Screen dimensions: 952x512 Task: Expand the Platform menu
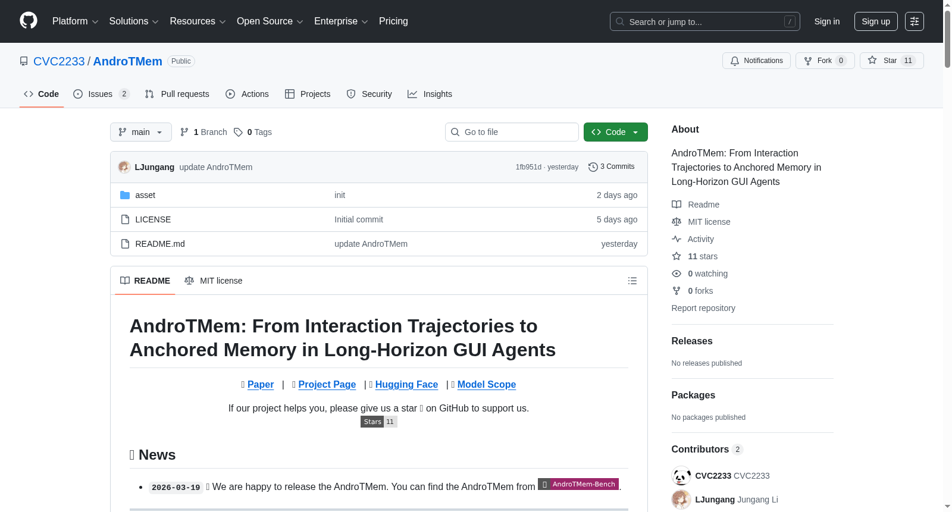[75, 21]
